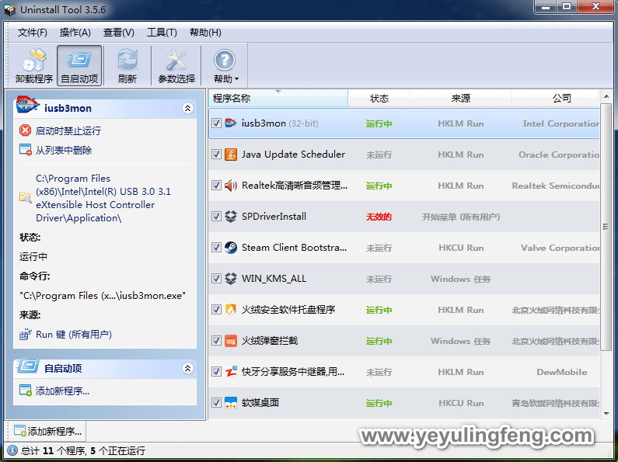
Task: Sort list by 程序名称 column
Action: 278,99
